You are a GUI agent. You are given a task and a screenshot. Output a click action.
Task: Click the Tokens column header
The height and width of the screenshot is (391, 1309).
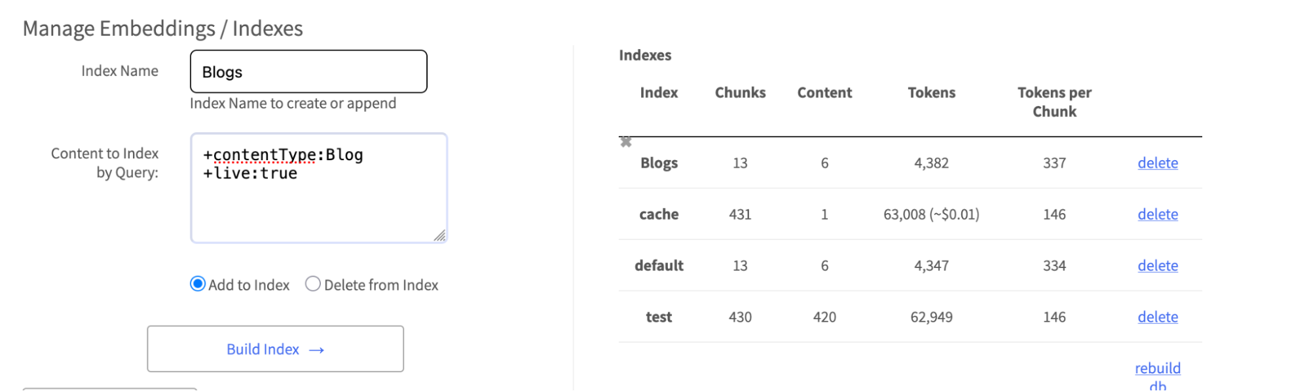[x=931, y=93]
